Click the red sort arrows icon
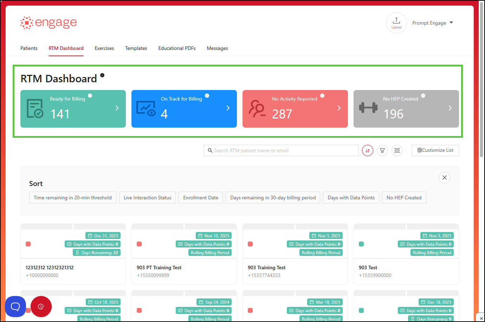The image size is (485, 322). coord(368,150)
